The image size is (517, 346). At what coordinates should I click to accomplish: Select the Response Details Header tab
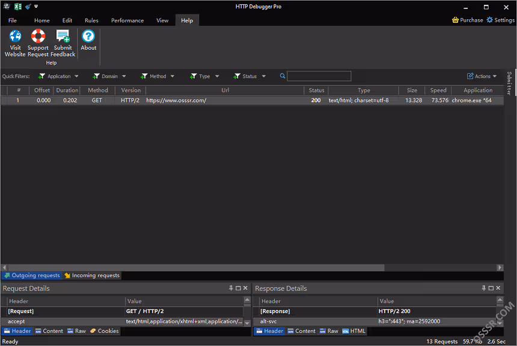[269, 331]
